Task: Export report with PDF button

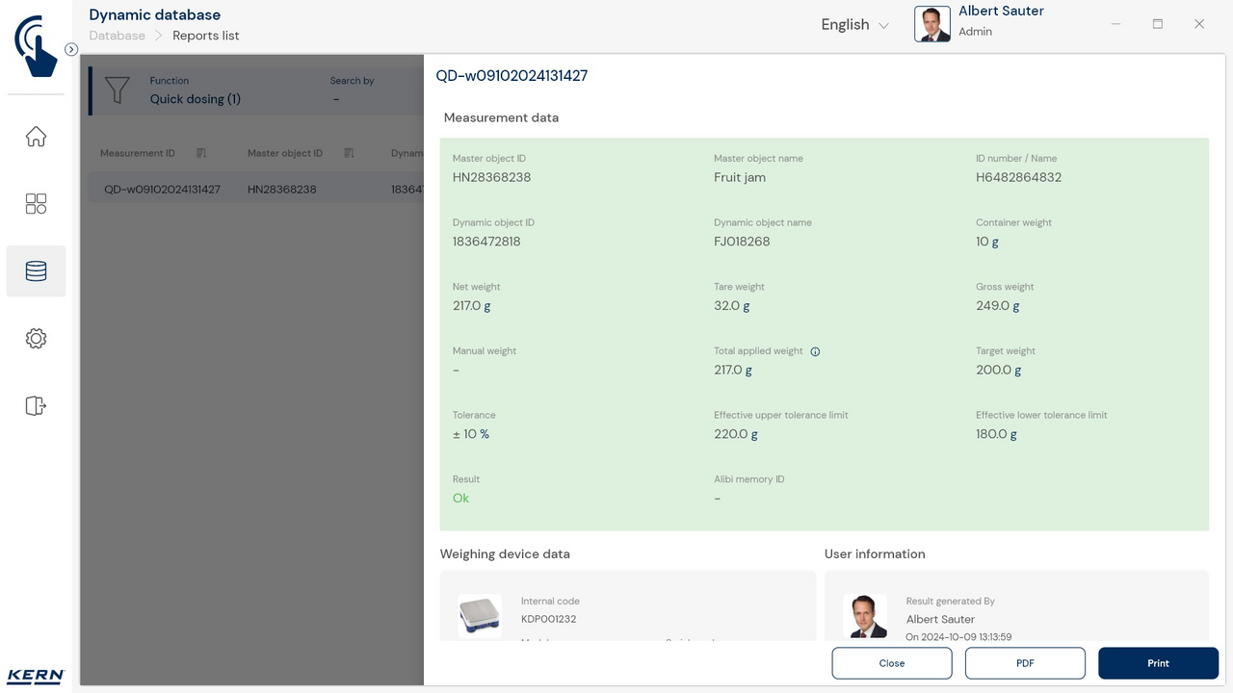Action: 1025,663
